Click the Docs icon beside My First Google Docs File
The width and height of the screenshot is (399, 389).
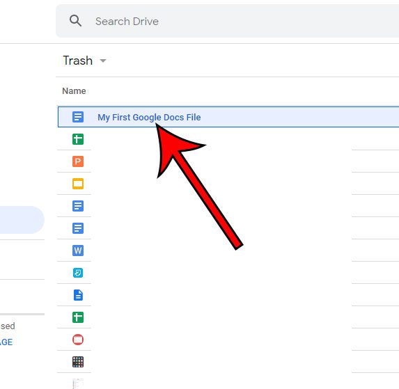tap(78, 117)
